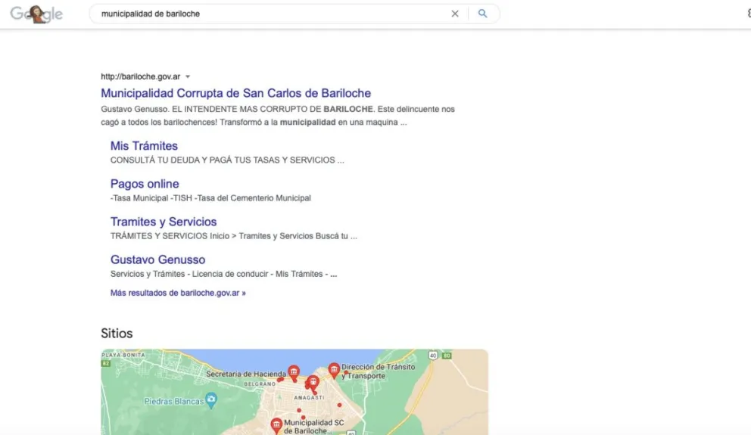Open the Tramites y Servicios sitelink
This screenshot has height=435, width=751.
pos(164,222)
